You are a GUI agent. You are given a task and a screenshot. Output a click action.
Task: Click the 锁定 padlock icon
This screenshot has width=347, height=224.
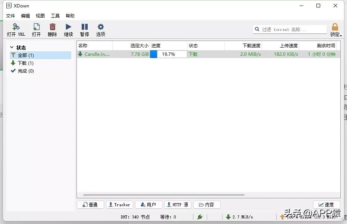point(335,27)
